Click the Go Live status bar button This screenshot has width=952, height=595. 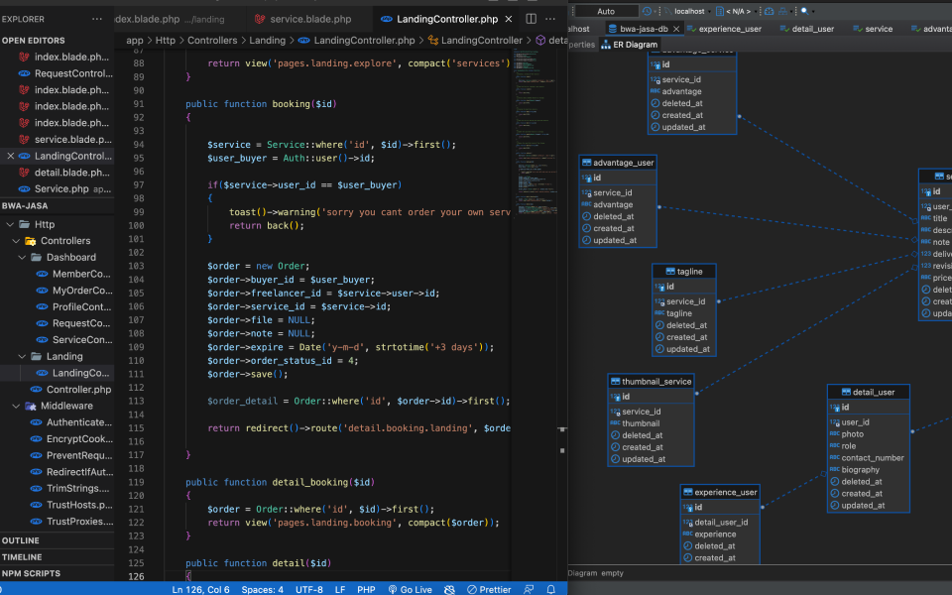pos(410,589)
